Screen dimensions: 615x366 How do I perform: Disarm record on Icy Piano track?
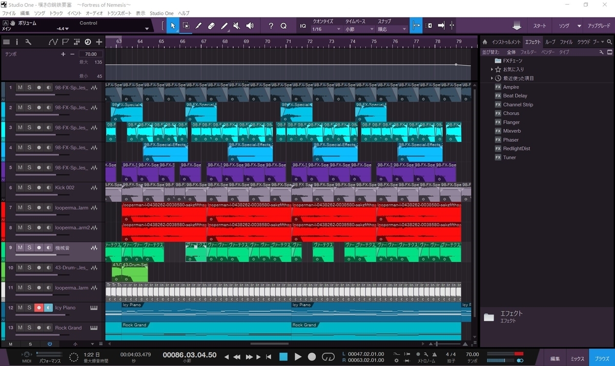click(38, 308)
